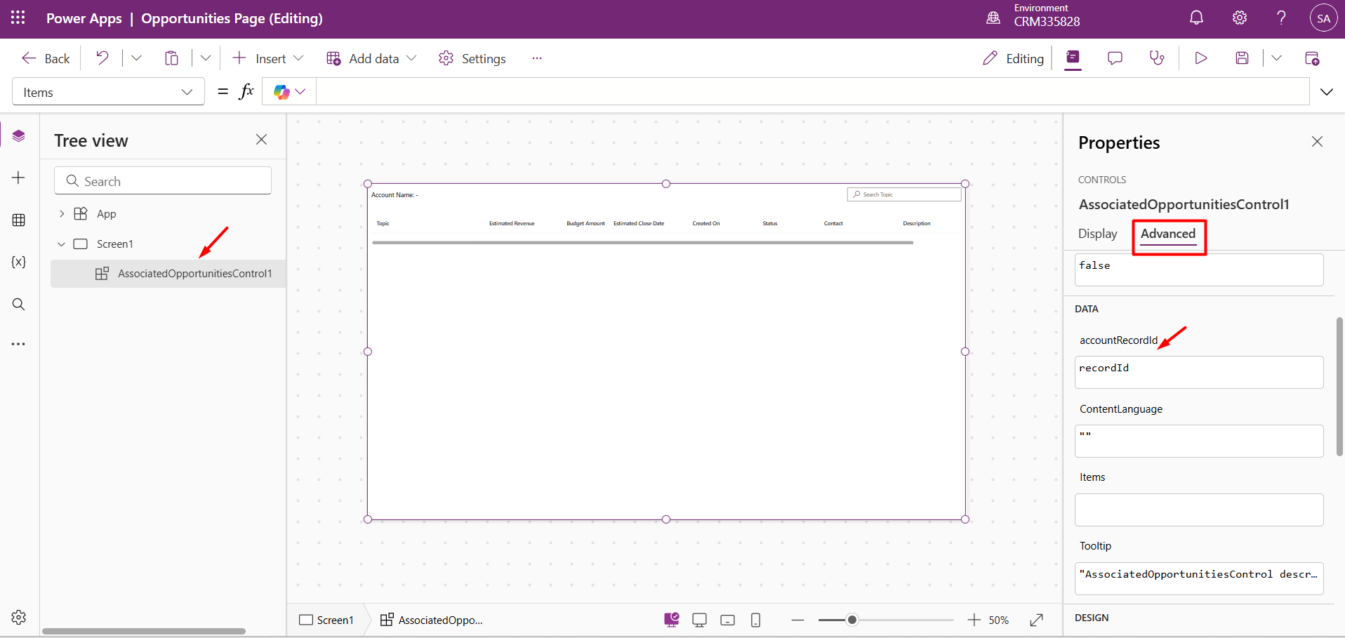Open the Comments pane icon
The width and height of the screenshot is (1345, 638).
[1115, 58]
